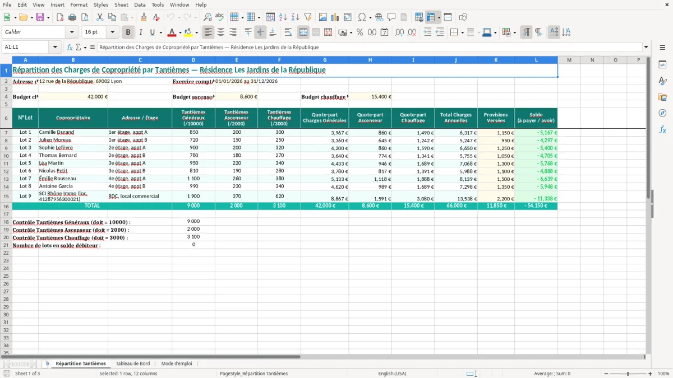Open font color palette dropdown arrow
Viewport: 673px width, 378px height.
[180, 32]
